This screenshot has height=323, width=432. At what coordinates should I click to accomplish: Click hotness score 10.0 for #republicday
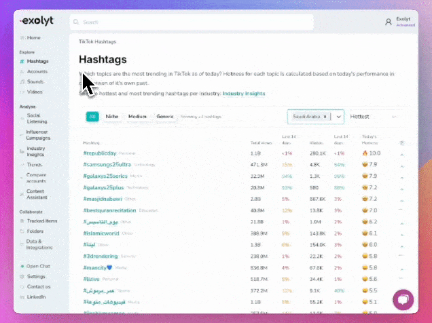pos(372,153)
